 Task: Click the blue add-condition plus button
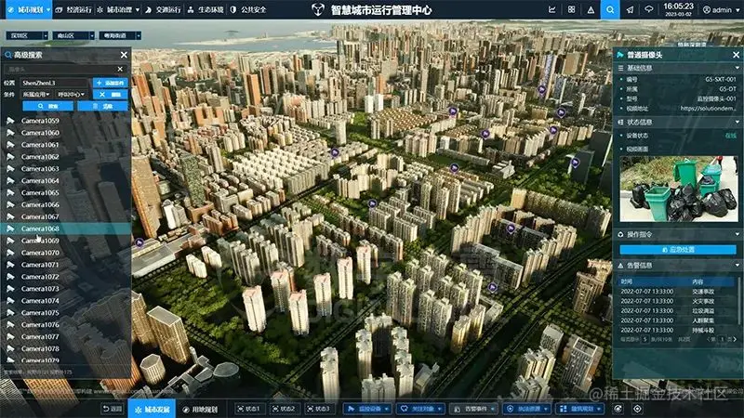tap(110, 83)
